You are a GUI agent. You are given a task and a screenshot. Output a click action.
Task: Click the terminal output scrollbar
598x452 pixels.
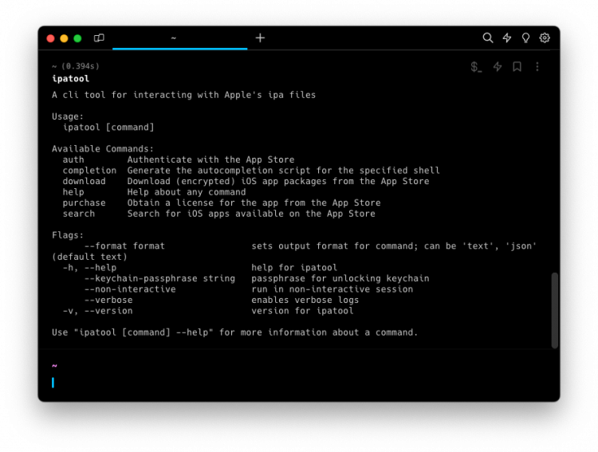pos(555,310)
